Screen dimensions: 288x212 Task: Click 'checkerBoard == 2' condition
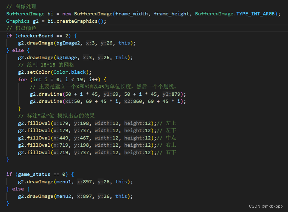(43, 36)
